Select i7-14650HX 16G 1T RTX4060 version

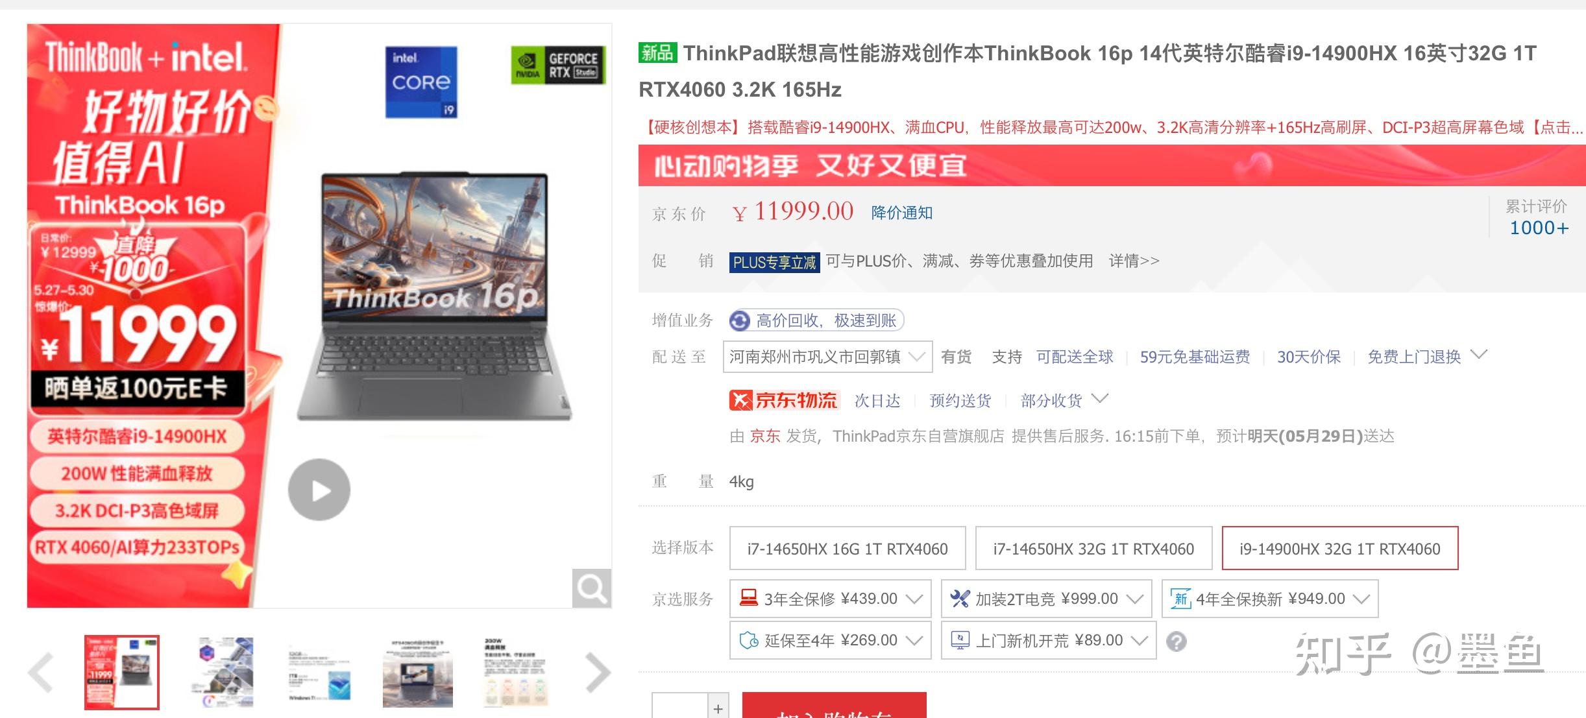(848, 549)
